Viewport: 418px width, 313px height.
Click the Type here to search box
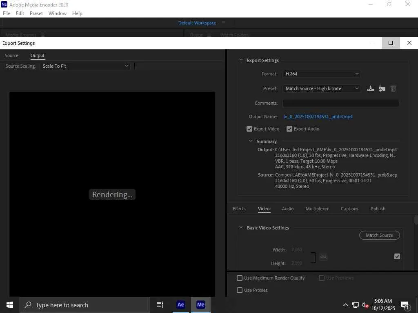(x=85, y=305)
